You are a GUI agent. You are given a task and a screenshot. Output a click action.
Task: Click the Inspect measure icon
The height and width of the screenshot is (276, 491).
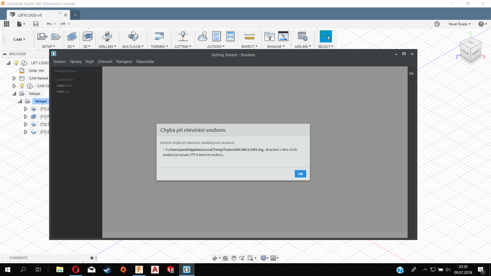click(x=249, y=37)
